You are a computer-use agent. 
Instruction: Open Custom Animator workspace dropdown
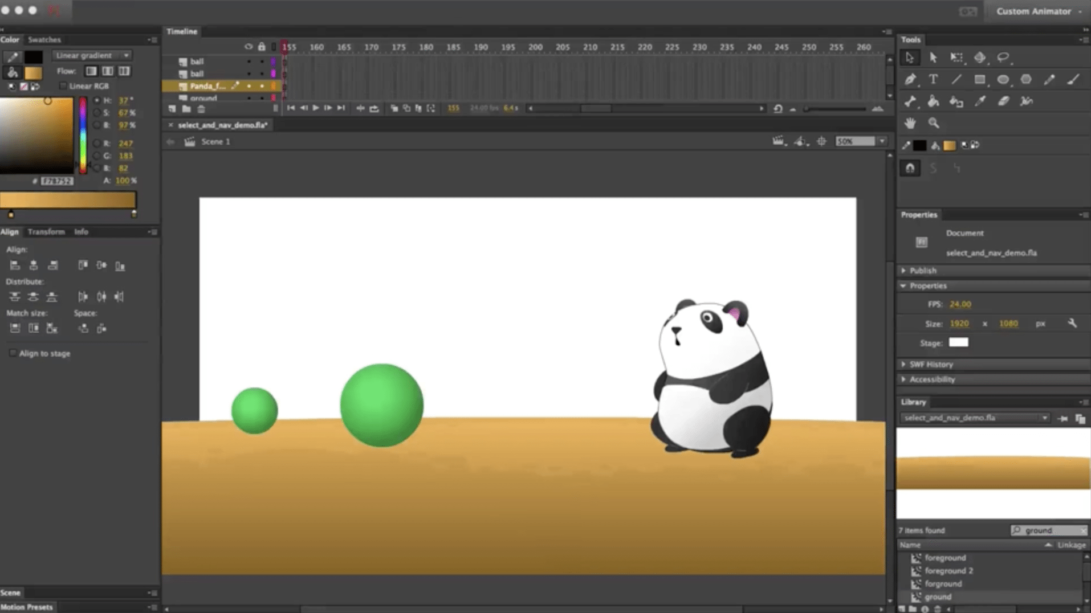1040,11
